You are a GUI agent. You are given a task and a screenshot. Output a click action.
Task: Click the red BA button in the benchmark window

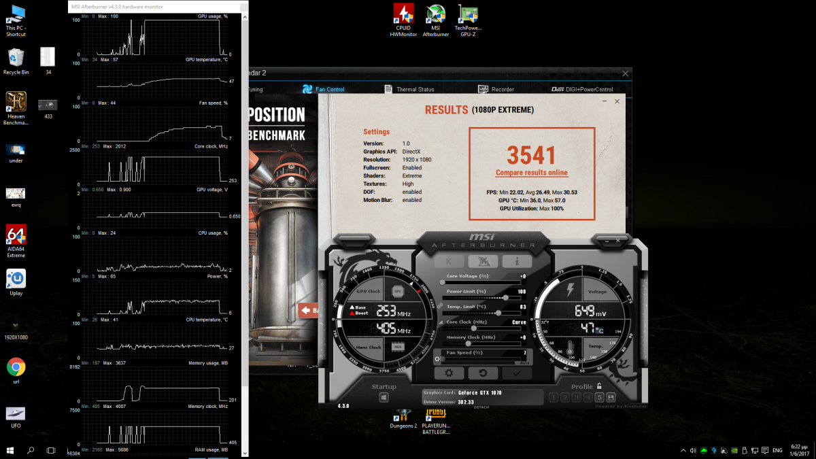point(309,311)
